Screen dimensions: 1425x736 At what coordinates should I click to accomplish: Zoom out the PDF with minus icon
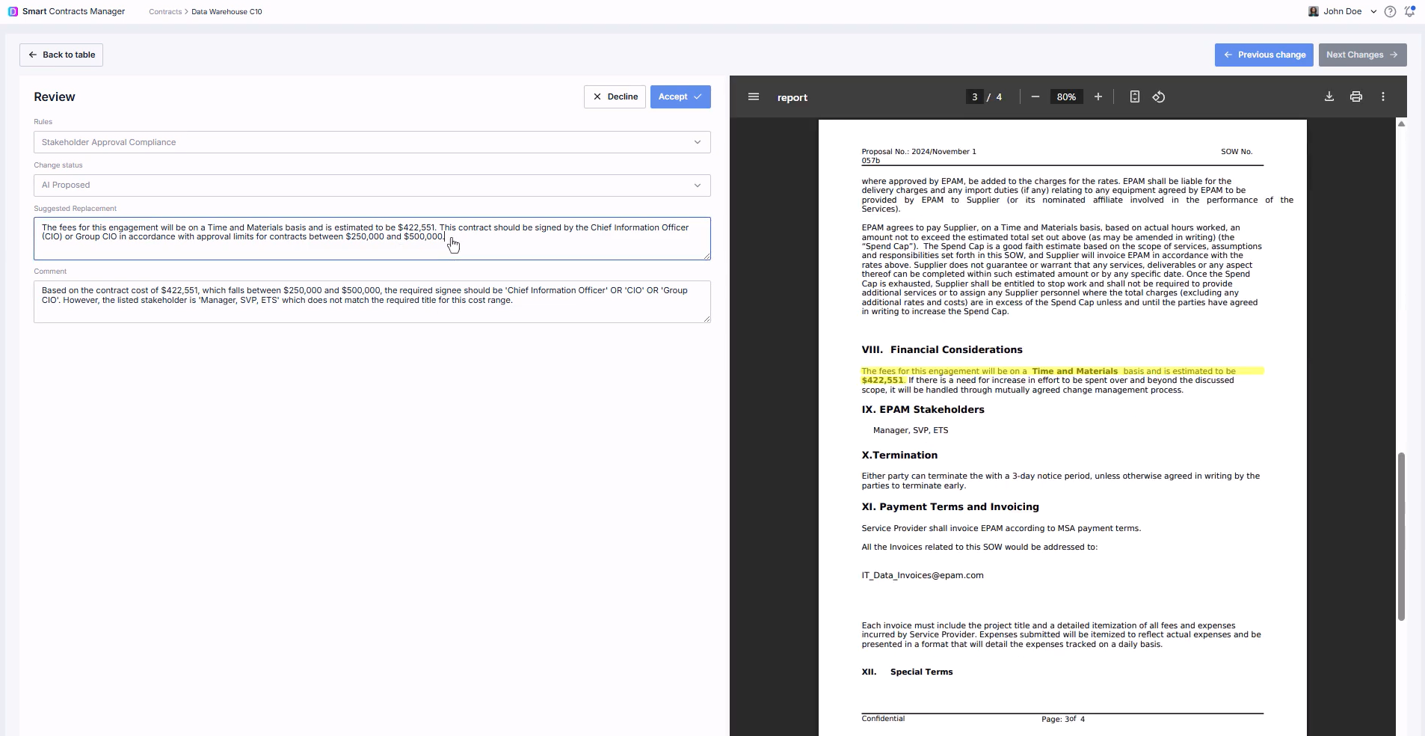click(1035, 97)
